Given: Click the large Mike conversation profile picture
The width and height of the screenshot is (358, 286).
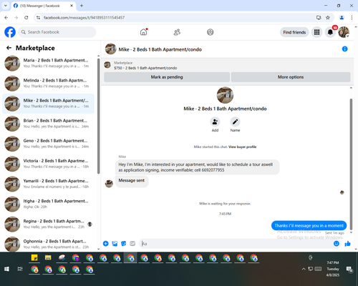Looking at the screenshot, I should tap(225, 95).
